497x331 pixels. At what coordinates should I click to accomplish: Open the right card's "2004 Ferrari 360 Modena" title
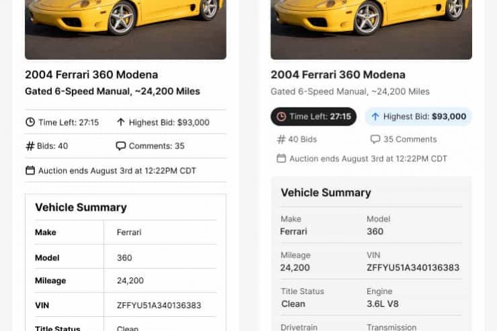coord(338,75)
